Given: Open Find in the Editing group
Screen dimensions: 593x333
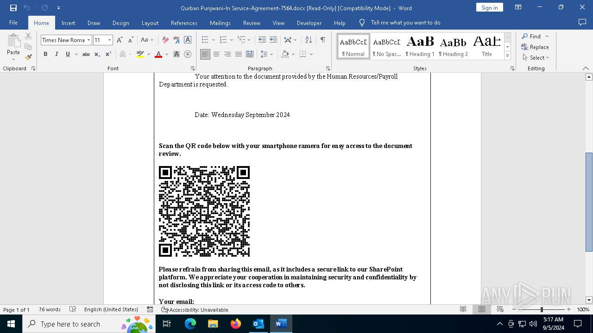Looking at the screenshot, I should [532, 36].
